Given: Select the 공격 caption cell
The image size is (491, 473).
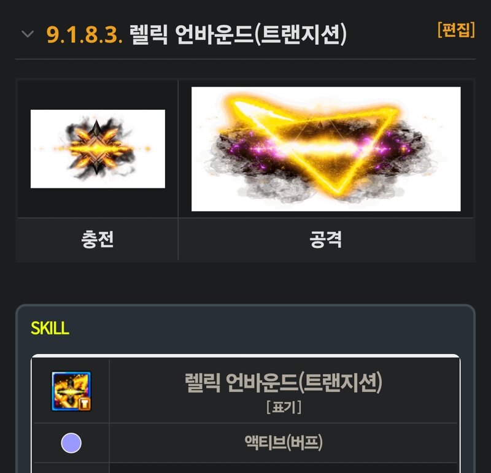Looking at the screenshot, I should tap(326, 239).
